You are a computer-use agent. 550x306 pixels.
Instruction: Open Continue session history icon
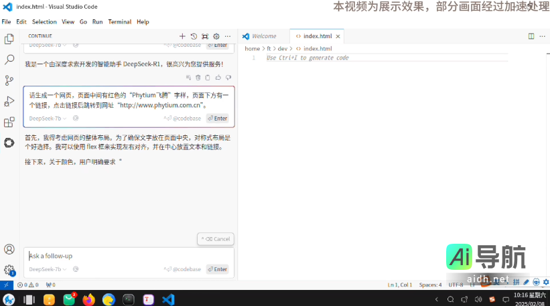click(x=194, y=36)
